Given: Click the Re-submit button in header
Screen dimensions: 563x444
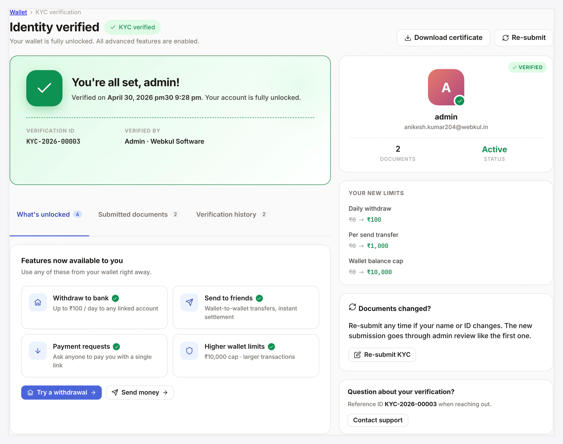Looking at the screenshot, I should 524,38.
